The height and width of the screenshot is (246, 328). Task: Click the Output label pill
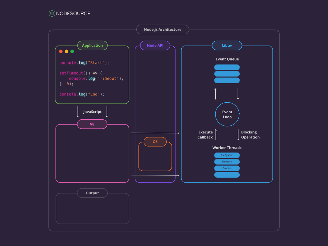click(x=92, y=193)
